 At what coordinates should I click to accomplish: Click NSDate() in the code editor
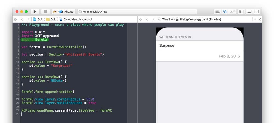pyautogui.click(x=59, y=81)
